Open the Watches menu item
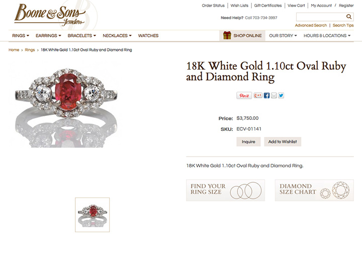Viewport: 362px width, 272px height. [148, 36]
